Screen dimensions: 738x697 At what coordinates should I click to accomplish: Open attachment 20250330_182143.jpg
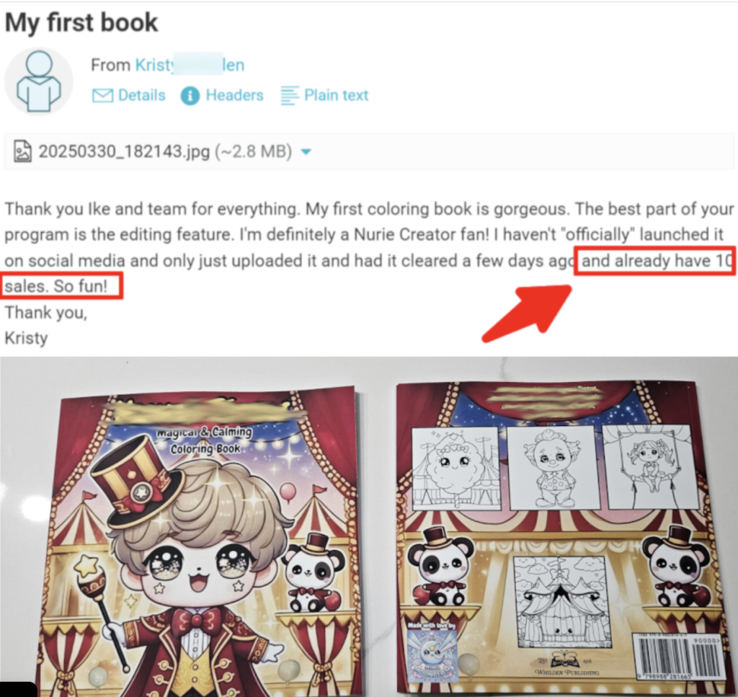(165, 151)
